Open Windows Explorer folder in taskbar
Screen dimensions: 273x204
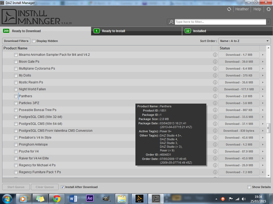pos(121,199)
